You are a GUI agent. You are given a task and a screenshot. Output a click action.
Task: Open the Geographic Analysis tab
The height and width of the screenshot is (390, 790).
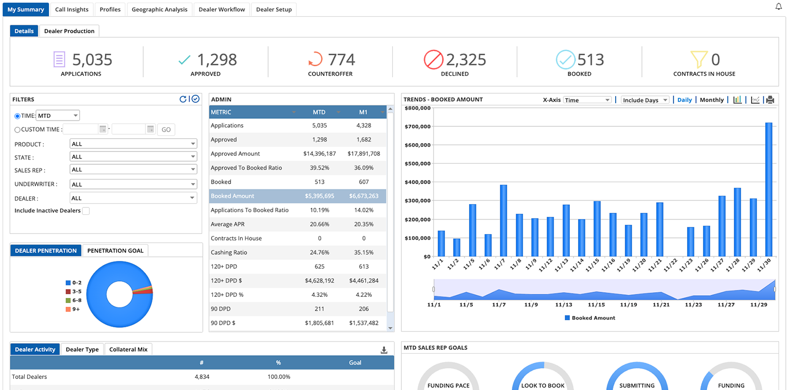pyautogui.click(x=160, y=9)
